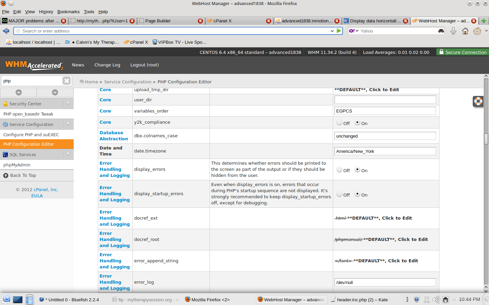
Task: Click Logout (root) in WHM header
Action: [145, 65]
